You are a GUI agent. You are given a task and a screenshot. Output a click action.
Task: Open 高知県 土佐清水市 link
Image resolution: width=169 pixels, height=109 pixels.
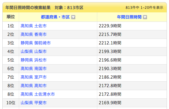point(38,94)
